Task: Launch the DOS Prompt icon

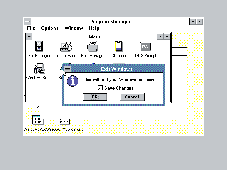Action: [x=145, y=46]
